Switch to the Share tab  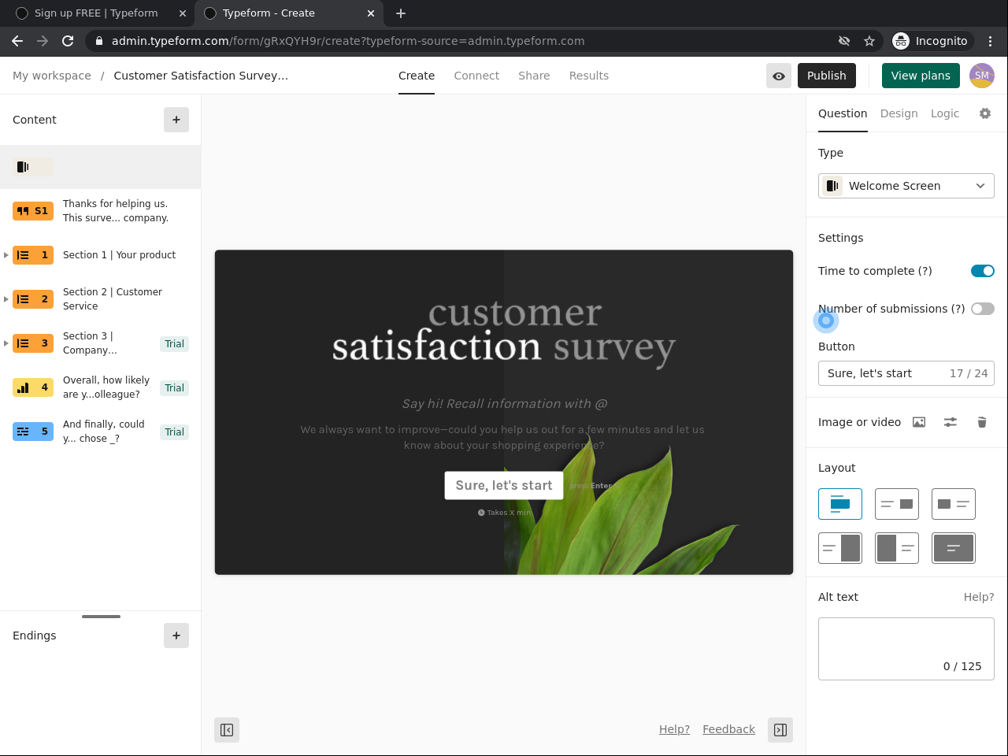[534, 76]
